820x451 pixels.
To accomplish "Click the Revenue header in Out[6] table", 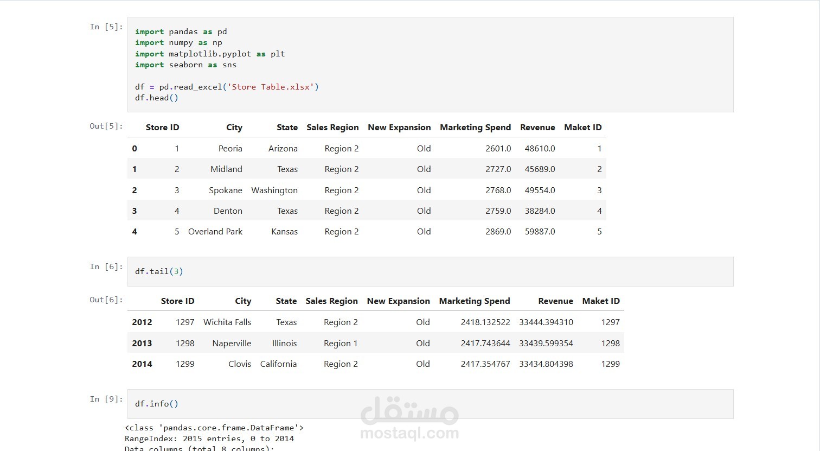I will pos(555,301).
